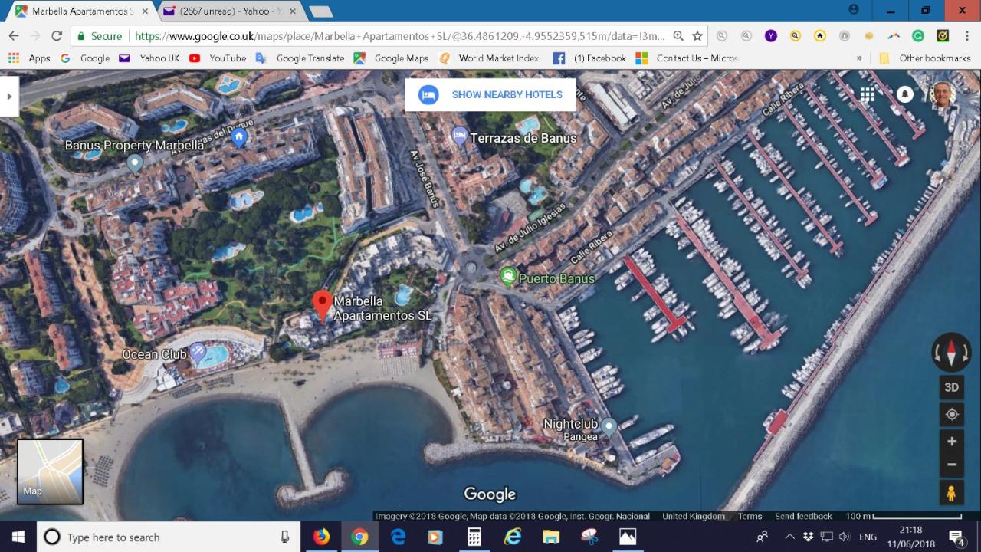Image resolution: width=981 pixels, height=552 pixels.
Task: Open World Market Index bookmark
Action: pyautogui.click(x=489, y=58)
